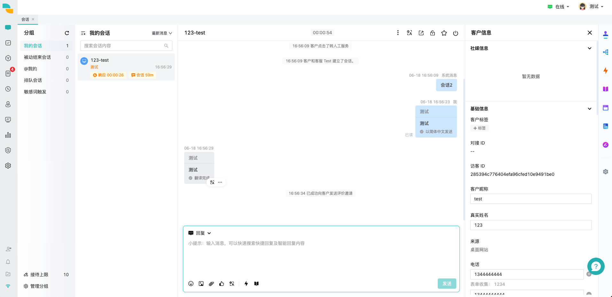
Task: Open the flow tree icon in right rail
Action: (x=605, y=52)
